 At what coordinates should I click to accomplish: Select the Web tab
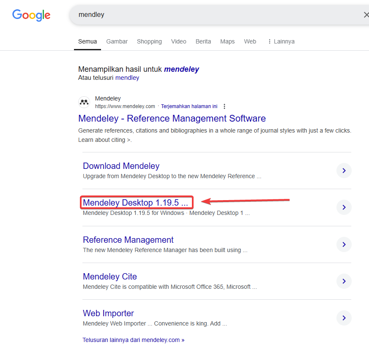pyautogui.click(x=250, y=41)
